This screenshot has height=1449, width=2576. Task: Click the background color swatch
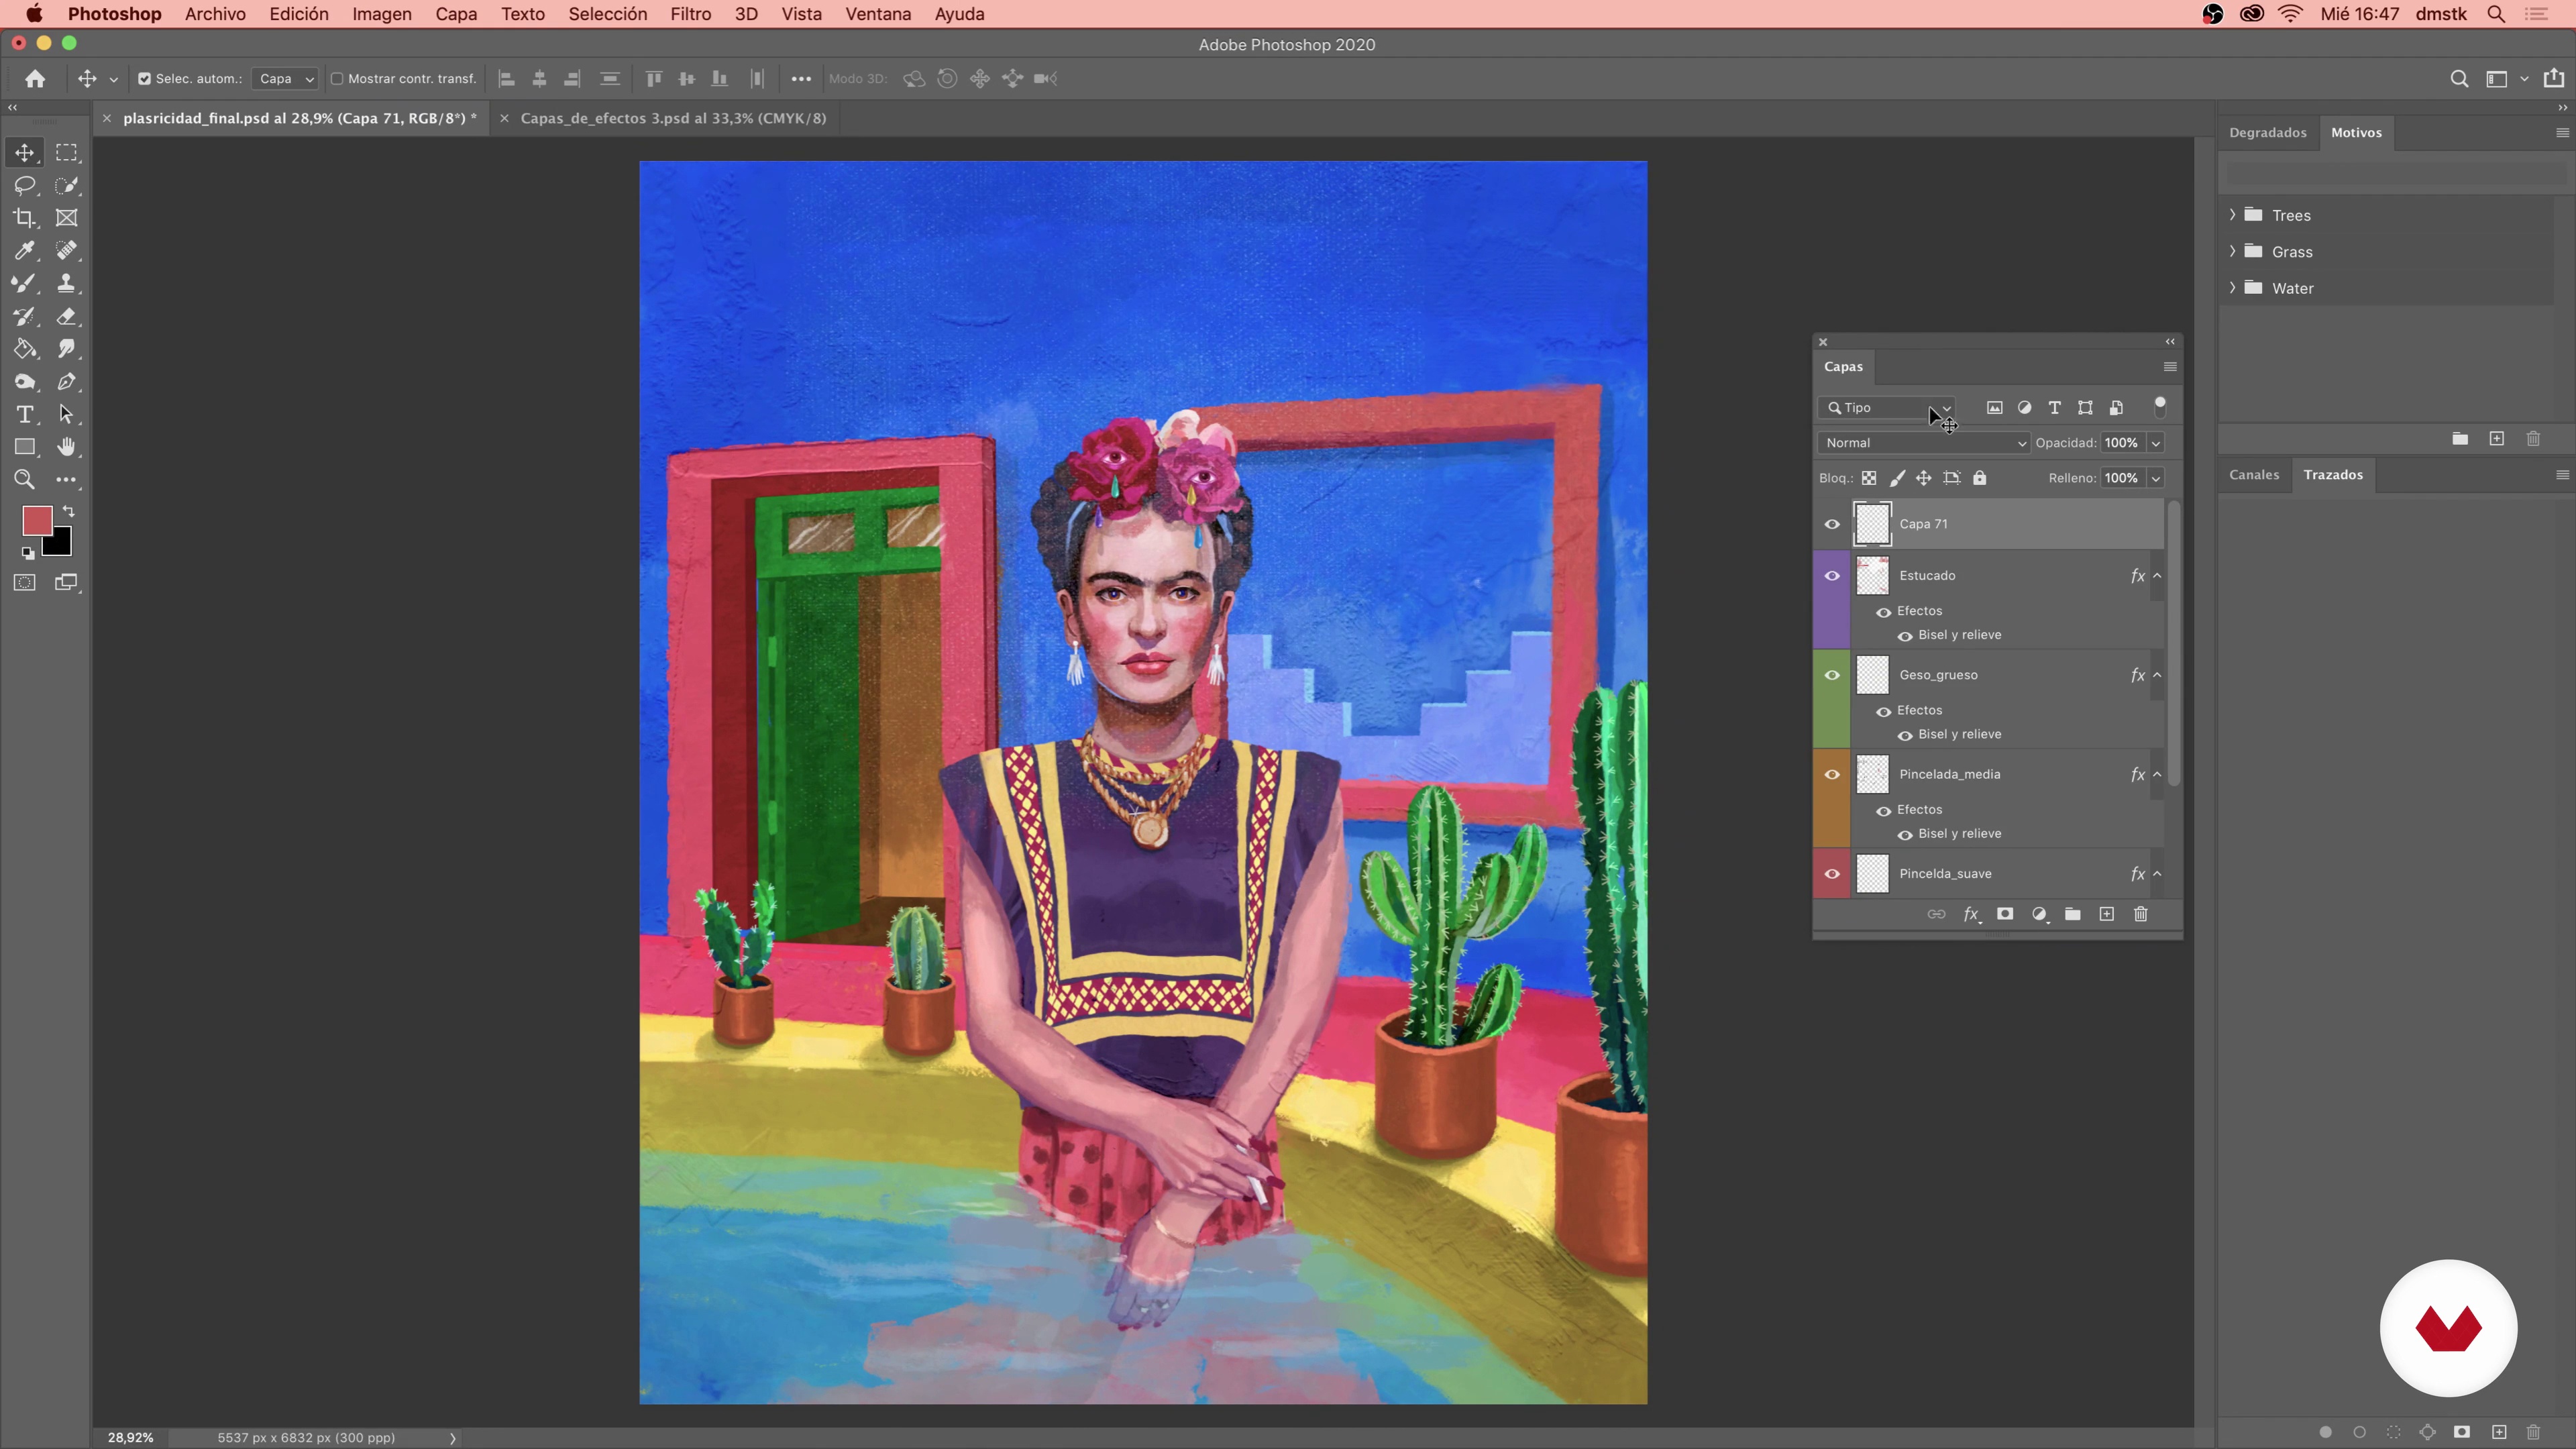point(60,545)
